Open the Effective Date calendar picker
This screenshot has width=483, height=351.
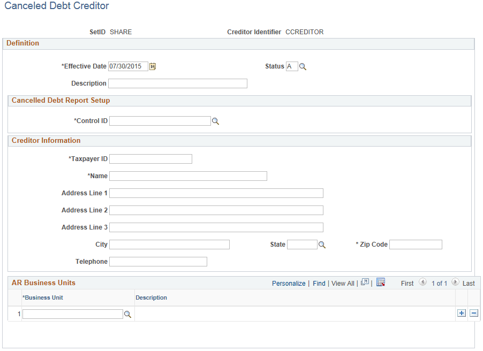pos(153,66)
